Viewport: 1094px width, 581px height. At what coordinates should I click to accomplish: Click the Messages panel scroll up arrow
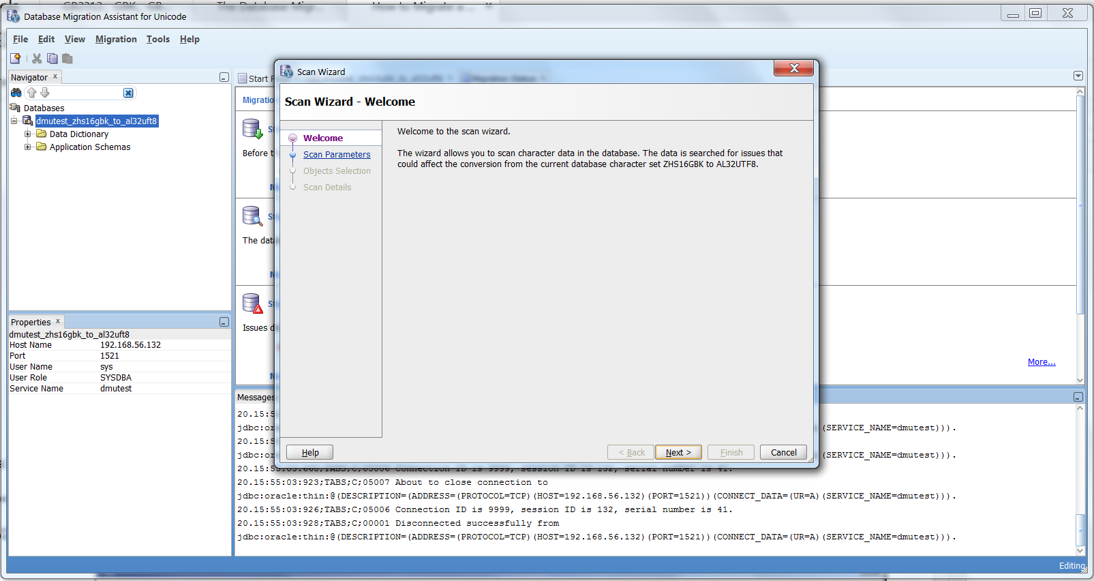pyautogui.click(x=1080, y=408)
